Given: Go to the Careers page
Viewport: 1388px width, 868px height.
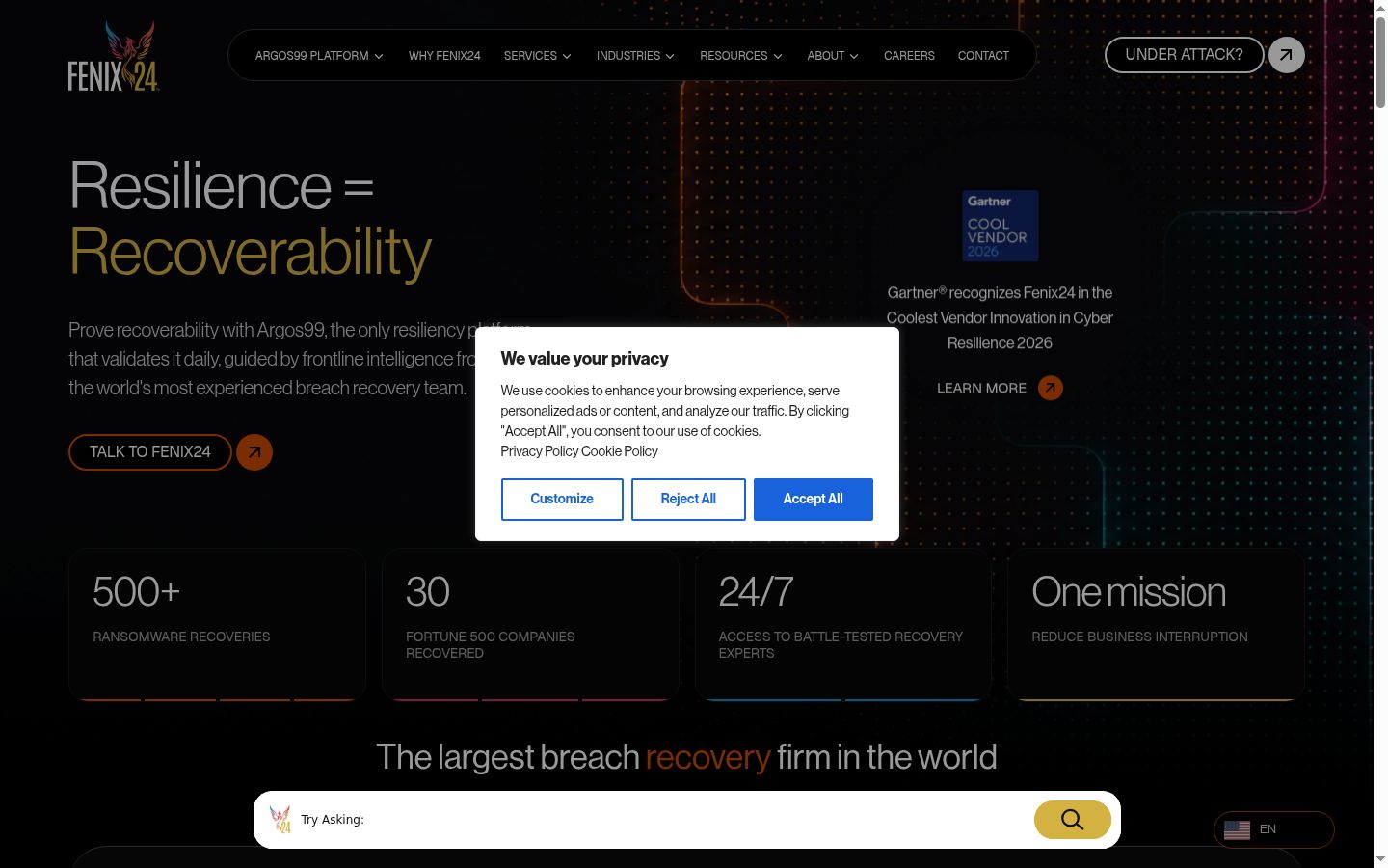Looking at the screenshot, I should coord(909,56).
